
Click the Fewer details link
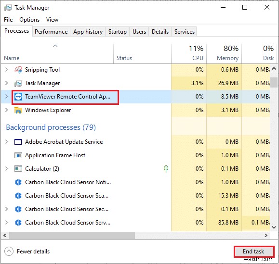pyautogui.click(x=33, y=251)
